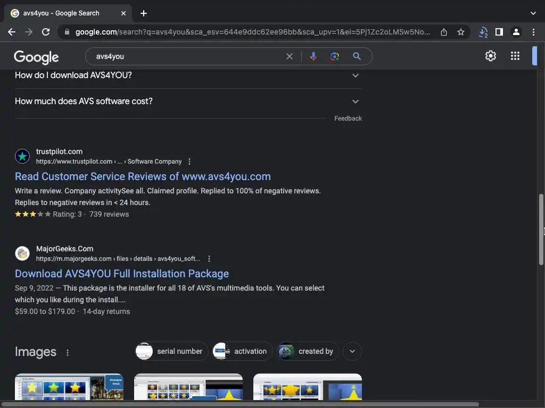545x408 pixels.
Task: Open Google quick settings gear
Action: 490,56
